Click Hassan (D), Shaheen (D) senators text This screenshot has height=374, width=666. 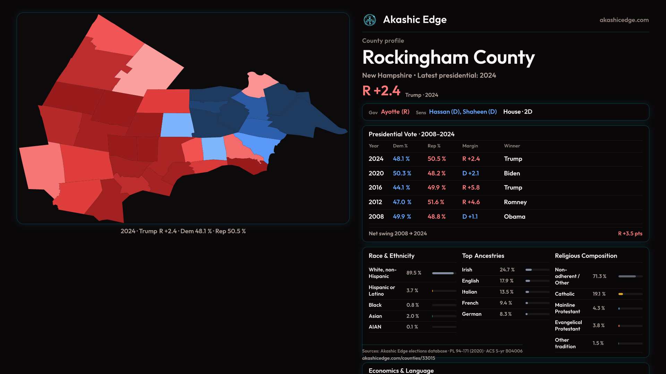462,112
